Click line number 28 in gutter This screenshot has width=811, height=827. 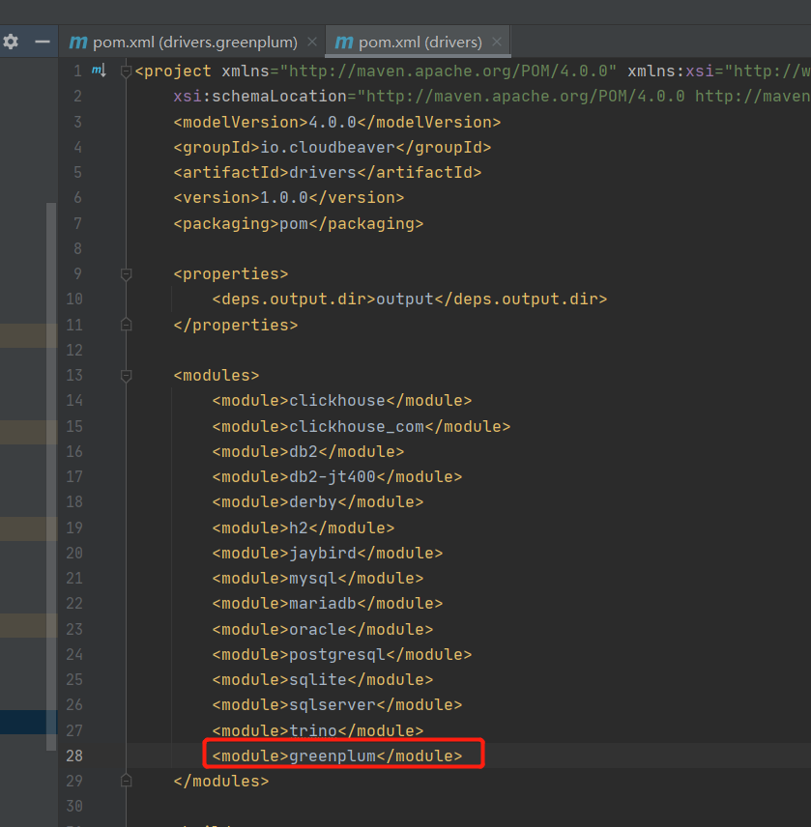click(x=74, y=756)
